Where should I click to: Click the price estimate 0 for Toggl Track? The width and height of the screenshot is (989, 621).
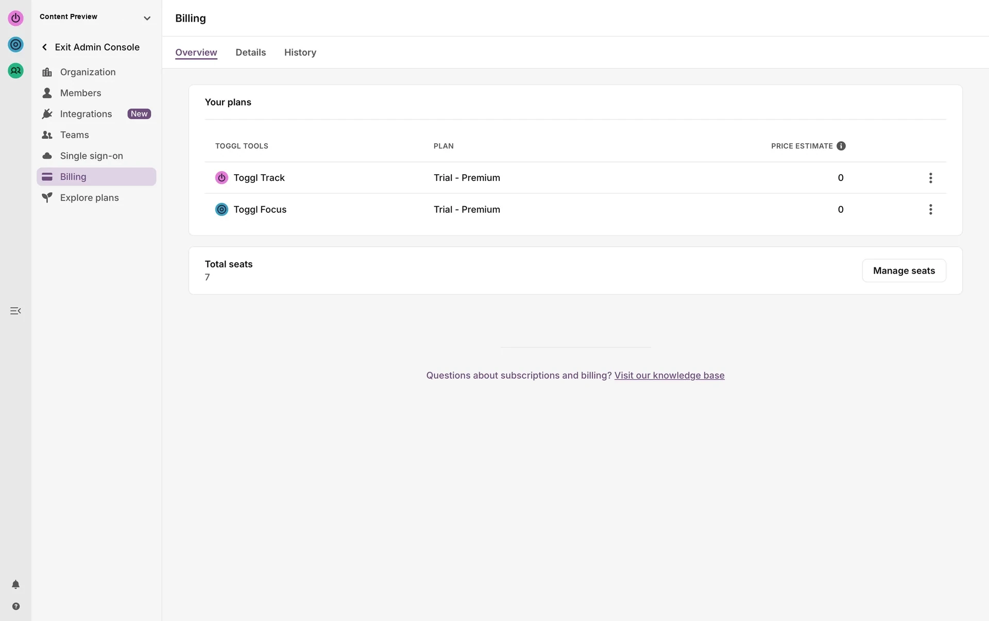click(841, 178)
